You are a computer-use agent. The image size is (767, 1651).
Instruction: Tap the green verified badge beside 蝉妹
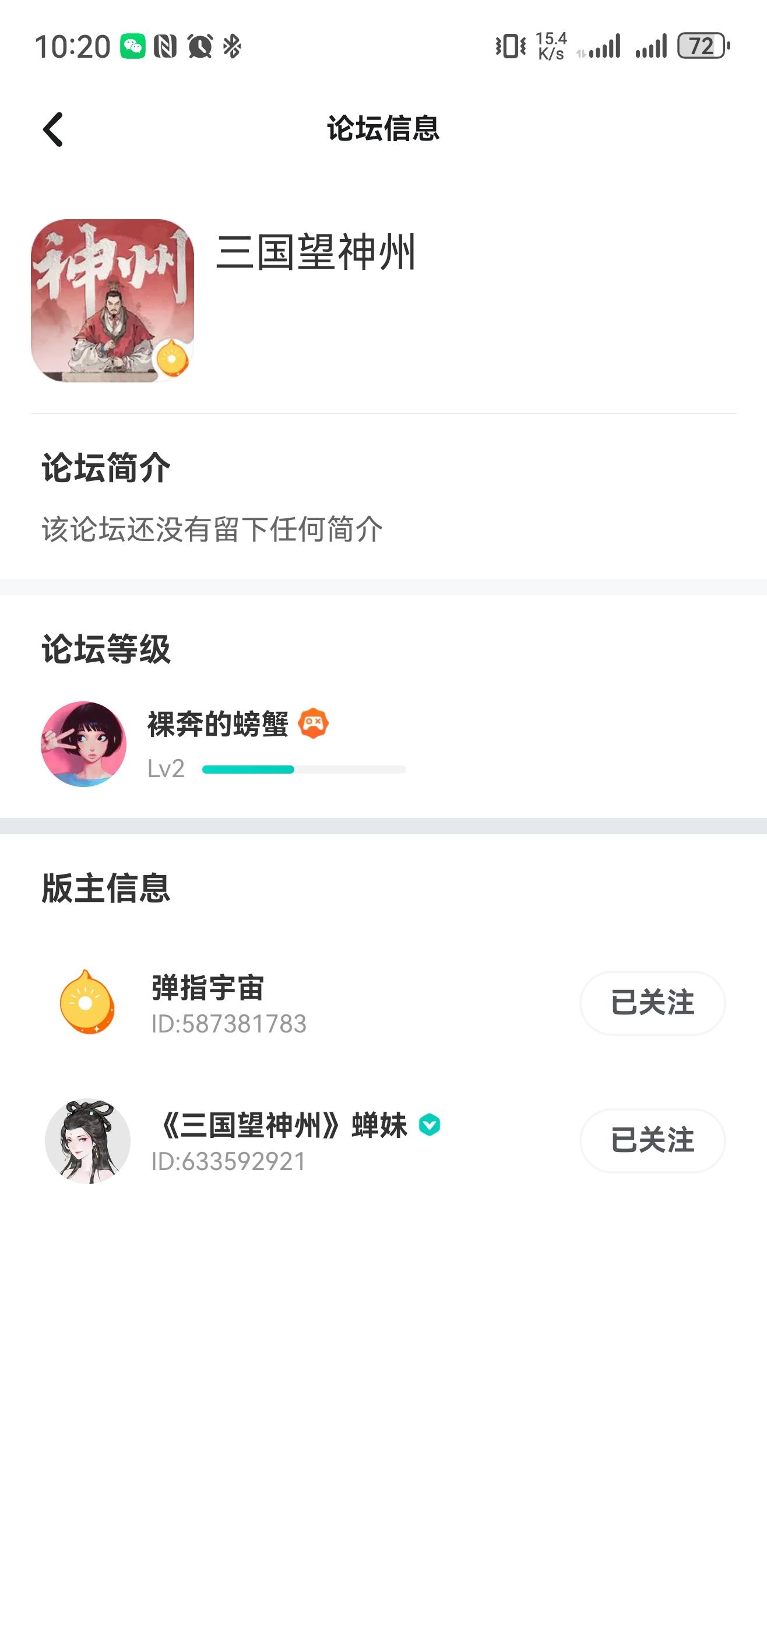[x=430, y=1125]
